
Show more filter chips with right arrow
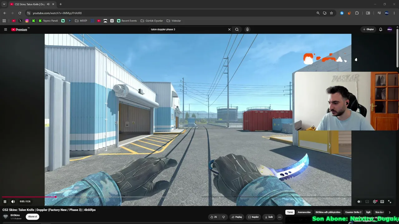(390, 212)
